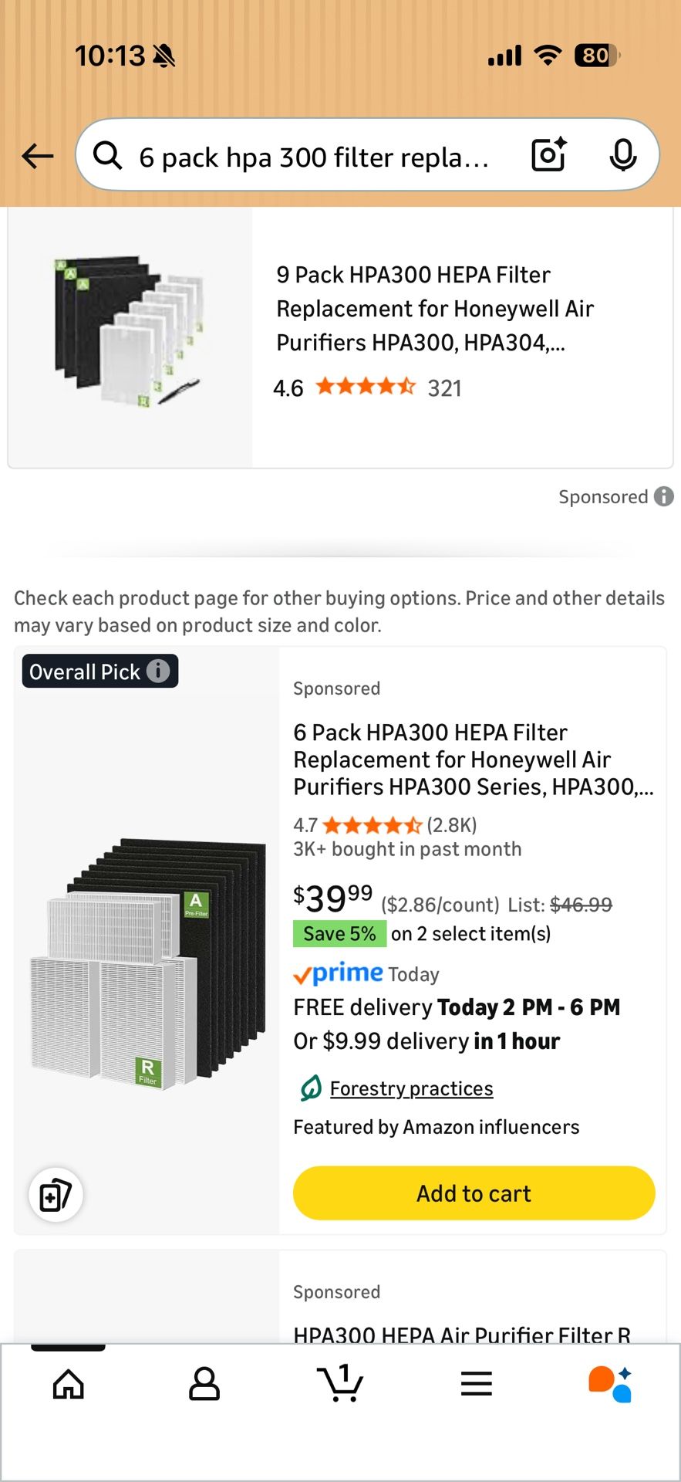Tap the Overall Pick info icon
Image resolution: width=681 pixels, height=1482 pixels.
[x=158, y=672]
